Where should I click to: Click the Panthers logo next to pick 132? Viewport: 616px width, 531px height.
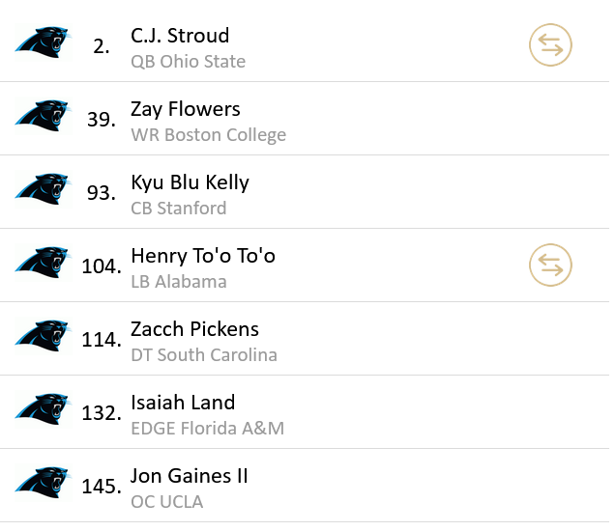(x=43, y=411)
